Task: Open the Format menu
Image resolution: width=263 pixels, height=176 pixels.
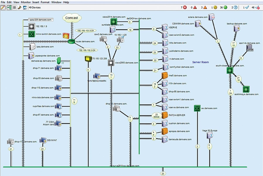Action: (x=45, y=2)
